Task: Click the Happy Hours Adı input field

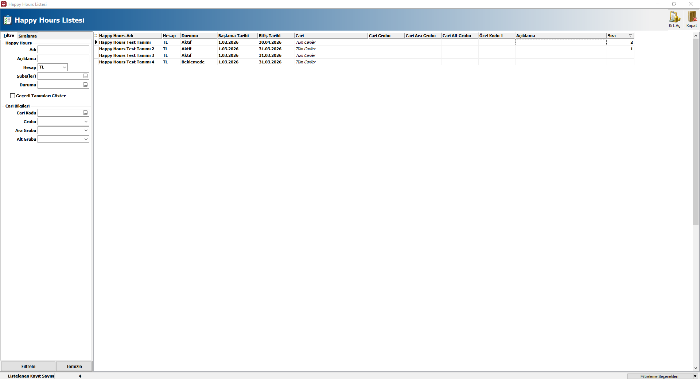Action: pos(63,50)
